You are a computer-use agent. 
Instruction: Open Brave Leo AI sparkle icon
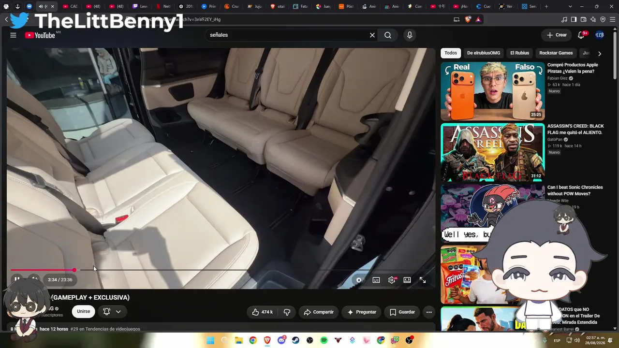pyautogui.click(x=593, y=19)
